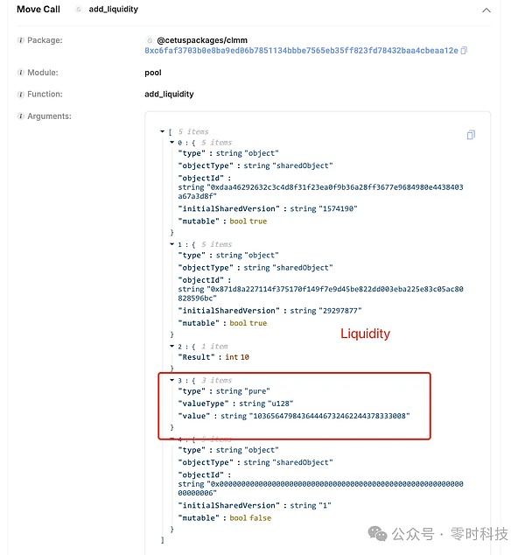
Task: Click the info icon beside Arguments
Action: tap(20, 116)
